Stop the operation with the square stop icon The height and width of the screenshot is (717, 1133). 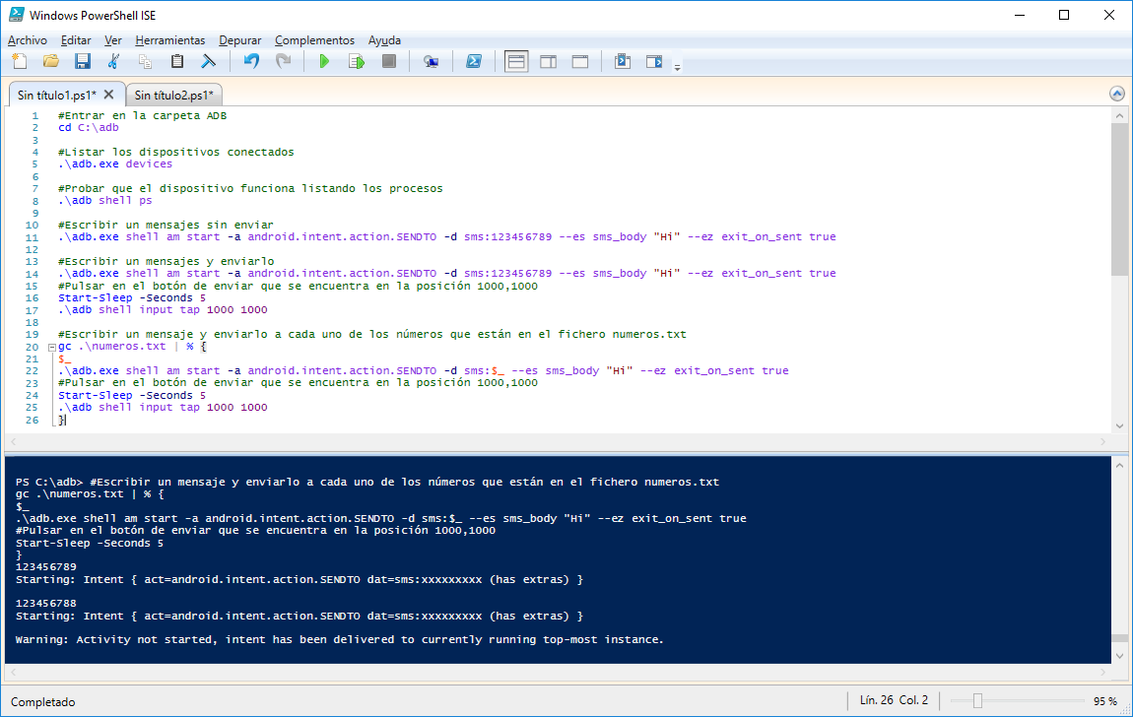(x=389, y=61)
